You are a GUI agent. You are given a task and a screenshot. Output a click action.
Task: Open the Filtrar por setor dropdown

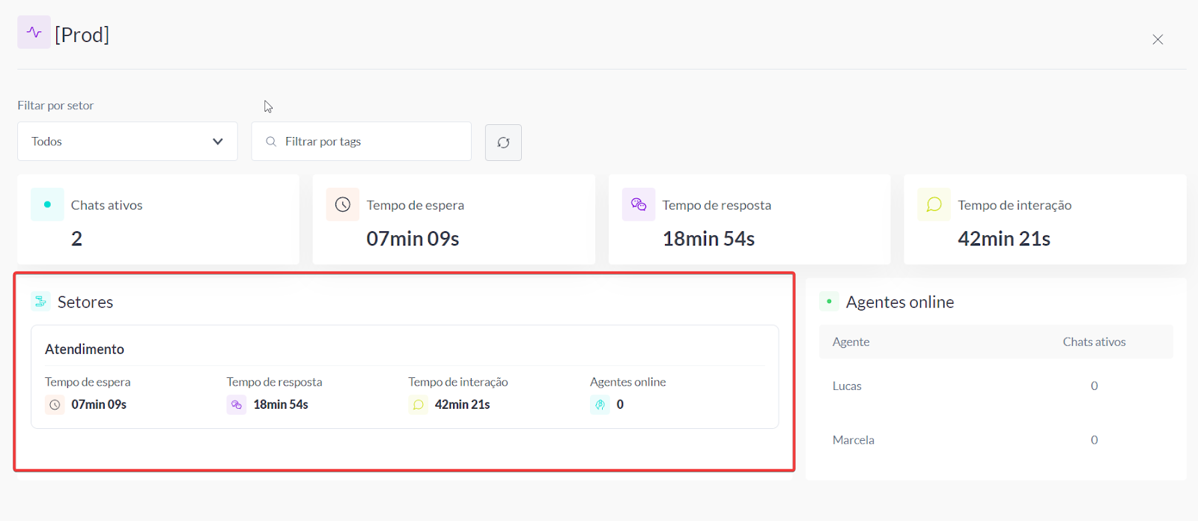click(127, 141)
